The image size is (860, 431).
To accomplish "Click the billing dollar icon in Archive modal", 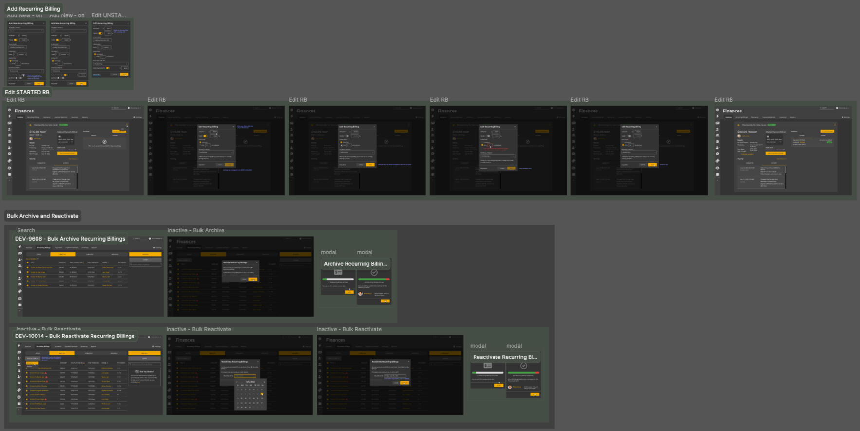I will 338,272.
